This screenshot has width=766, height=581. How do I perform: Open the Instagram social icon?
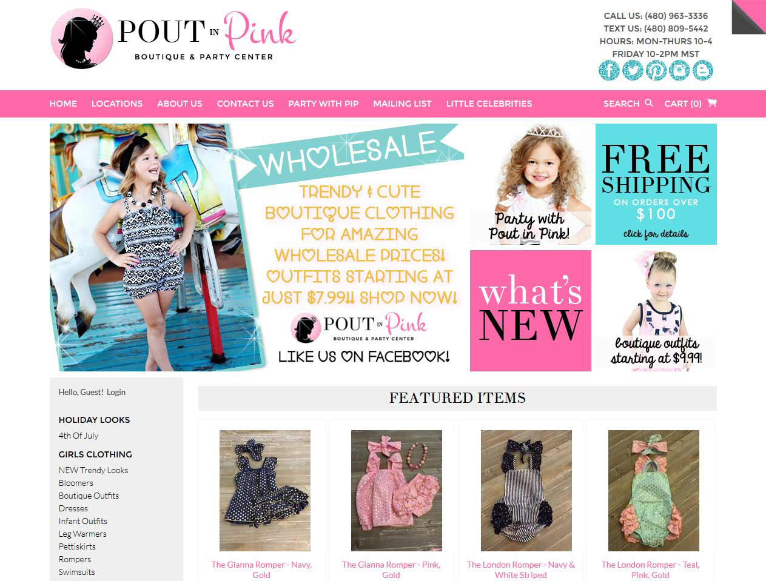[x=679, y=70]
